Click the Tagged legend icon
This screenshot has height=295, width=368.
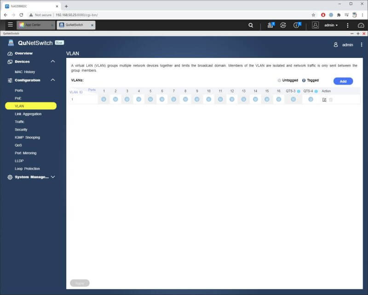(304, 80)
